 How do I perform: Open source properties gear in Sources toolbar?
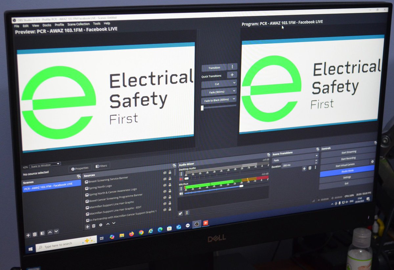101,225
